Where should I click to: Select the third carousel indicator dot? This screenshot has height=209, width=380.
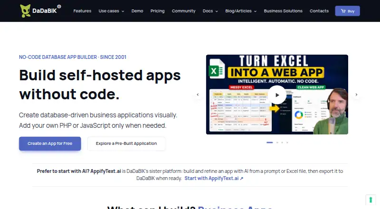click(282, 142)
